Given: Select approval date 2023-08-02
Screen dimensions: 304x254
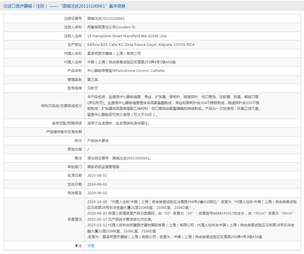Looking at the screenshot, I should [x=97, y=175].
